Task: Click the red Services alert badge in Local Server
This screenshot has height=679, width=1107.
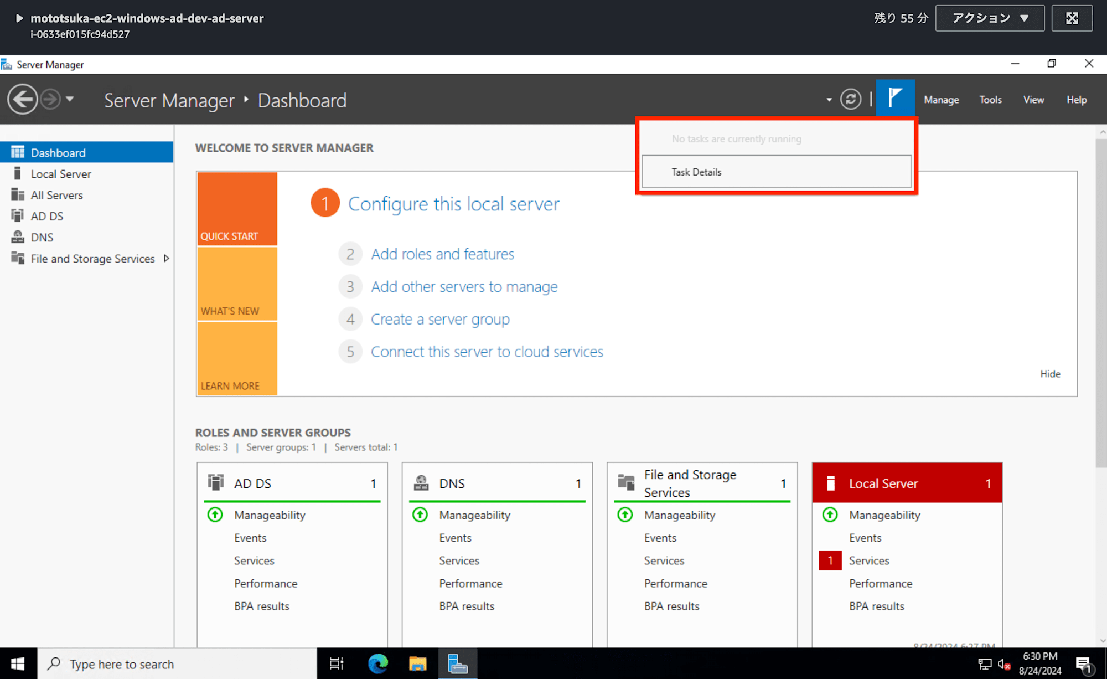Action: click(x=830, y=560)
